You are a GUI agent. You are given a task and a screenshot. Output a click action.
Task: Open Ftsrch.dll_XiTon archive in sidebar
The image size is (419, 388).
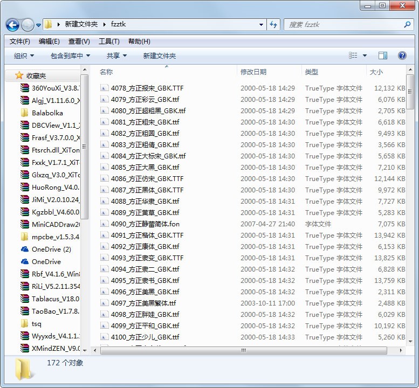click(x=50, y=150)
